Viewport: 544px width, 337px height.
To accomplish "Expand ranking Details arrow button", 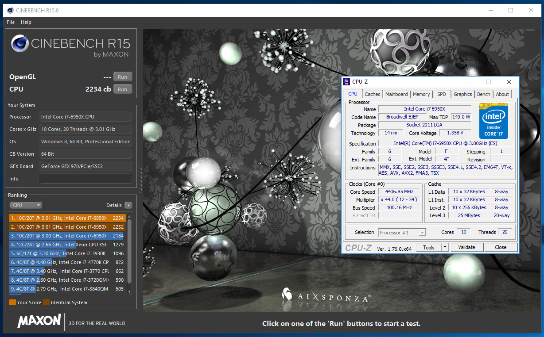I will pos(128,205).
